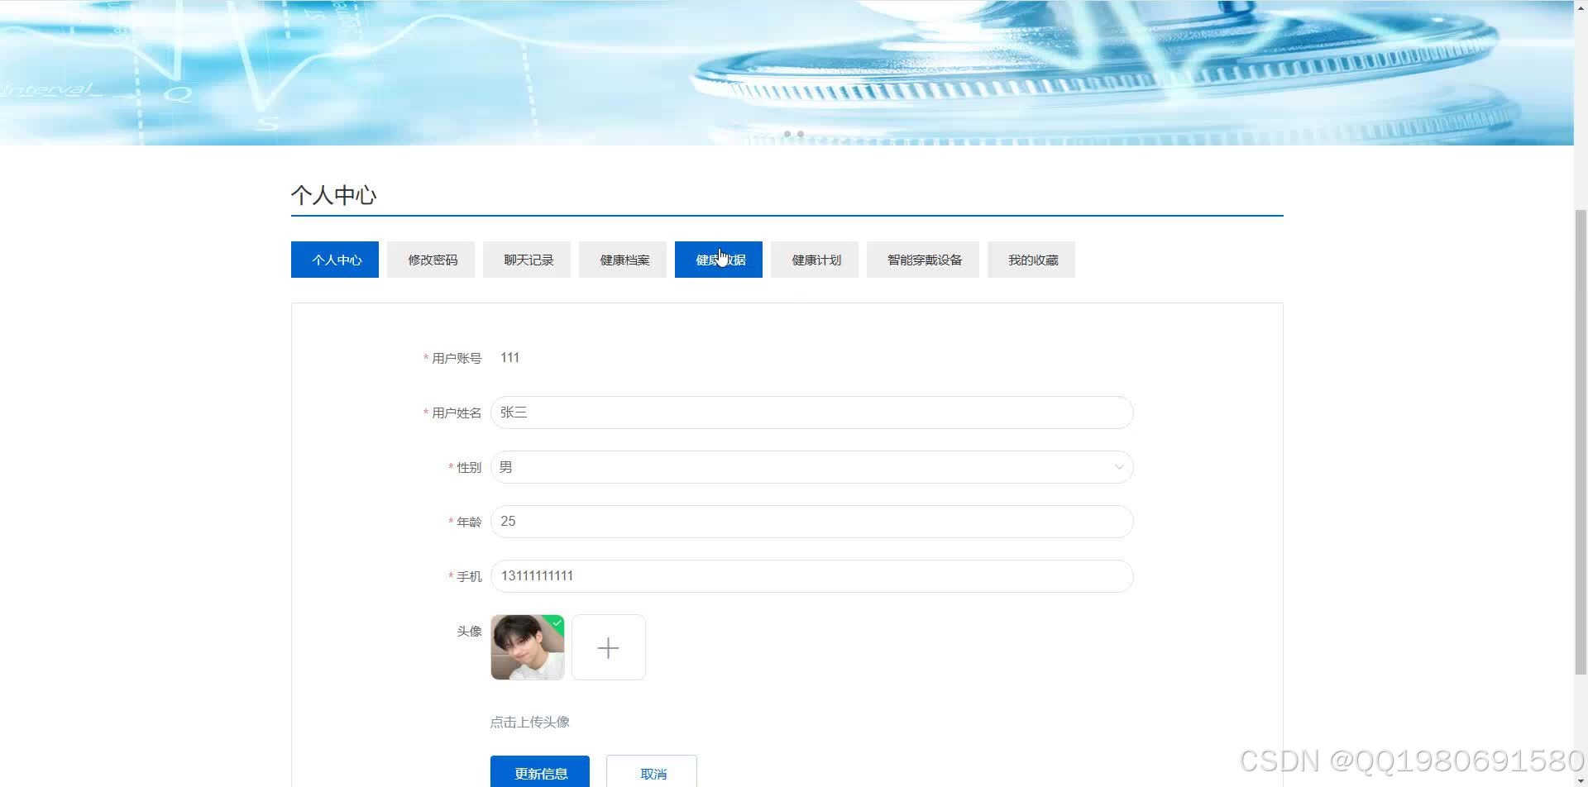Select the first carousel indicator dot in the banner
1588x787 pixels.
pos(787,133)
